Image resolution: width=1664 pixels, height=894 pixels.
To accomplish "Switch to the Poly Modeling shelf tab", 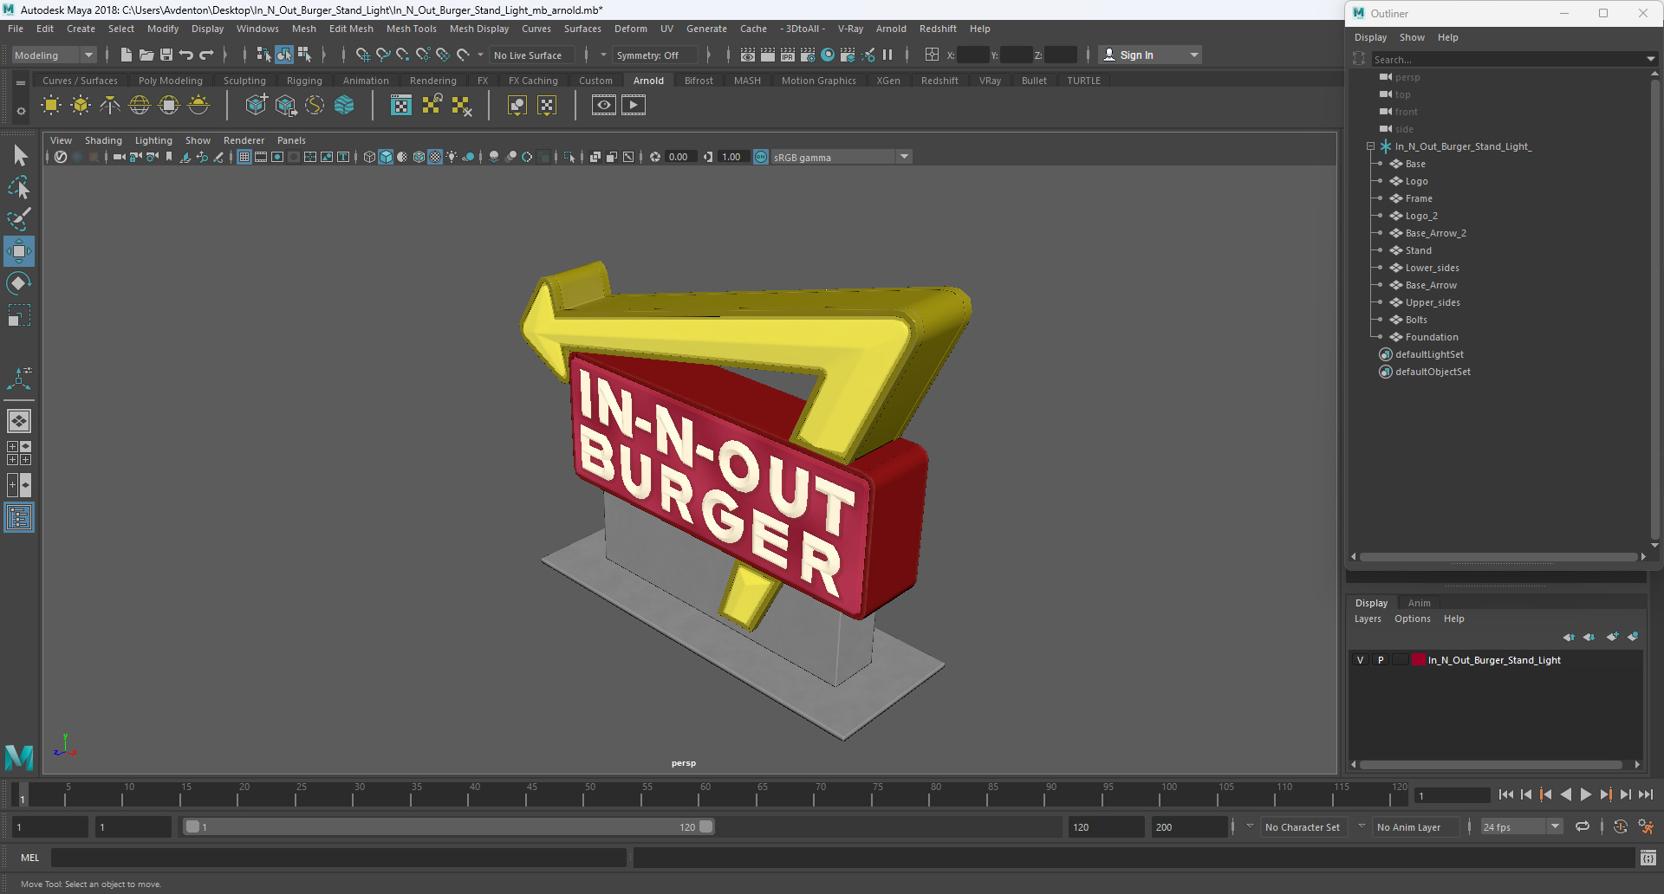I will (x=171, y=81).
